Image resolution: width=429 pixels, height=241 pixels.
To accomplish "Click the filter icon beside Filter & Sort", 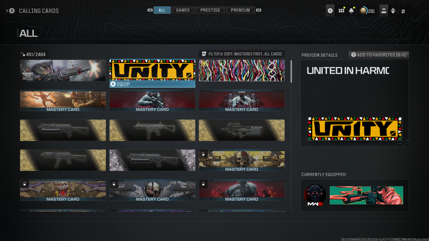I will pyautogui.click(x=204, y=54).
